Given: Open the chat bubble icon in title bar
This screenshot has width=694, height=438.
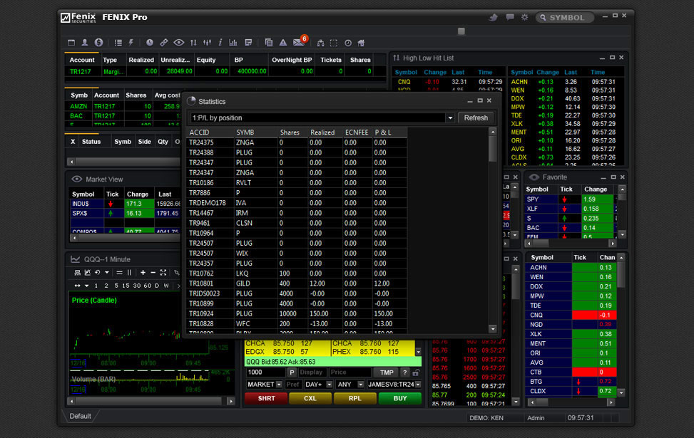Looking at the screenshot, I should 510,17.
